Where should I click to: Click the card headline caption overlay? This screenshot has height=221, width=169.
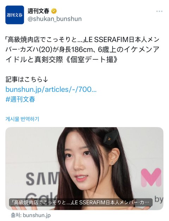pyautogui.click(x=81, y=203)
